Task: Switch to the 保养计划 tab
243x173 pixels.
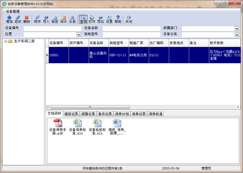Action: point(122,114)
